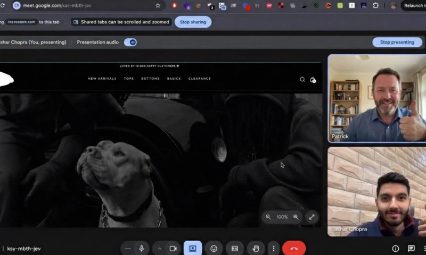Bookmark this page with the star icon
Viewport: 426px width, 255px height.
(x=158, y=5)
